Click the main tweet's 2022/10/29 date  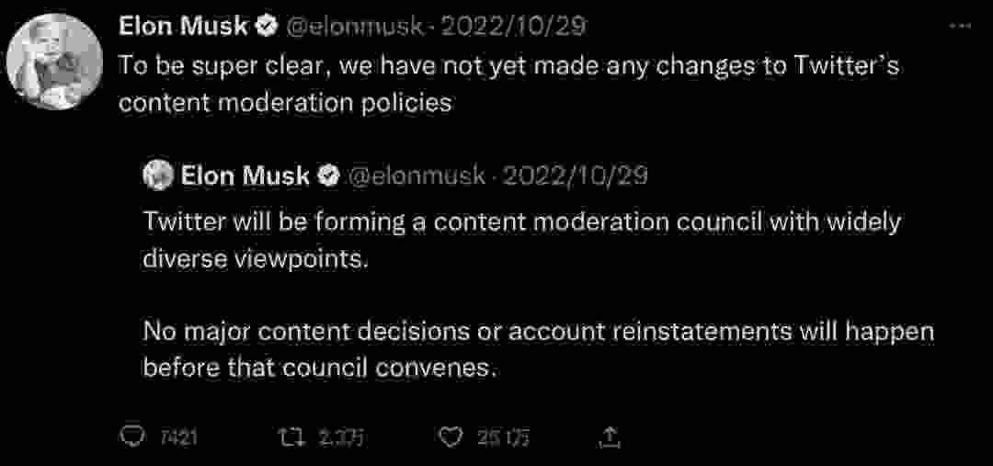pos(512,28)
